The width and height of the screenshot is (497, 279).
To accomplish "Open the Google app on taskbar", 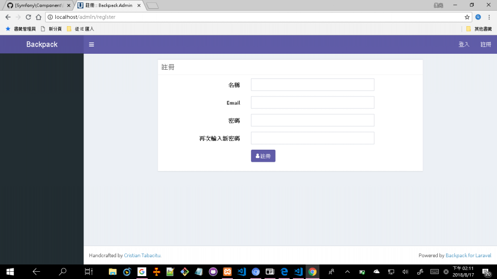I will point(142,272).
